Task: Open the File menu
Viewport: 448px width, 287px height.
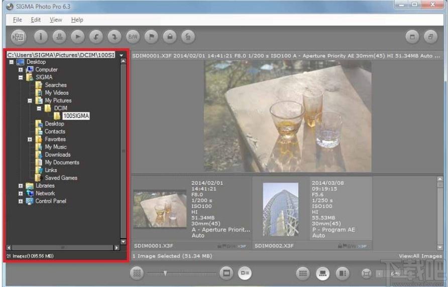Action: coord(18,20)
